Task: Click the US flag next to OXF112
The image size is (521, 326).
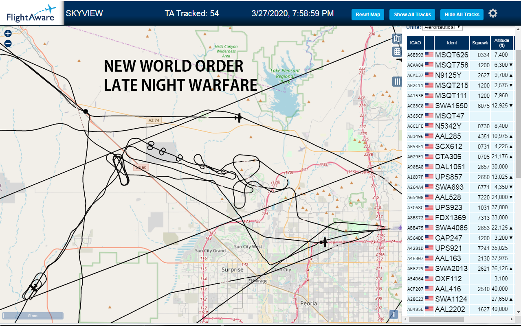Action: click(x=429, y=278)
